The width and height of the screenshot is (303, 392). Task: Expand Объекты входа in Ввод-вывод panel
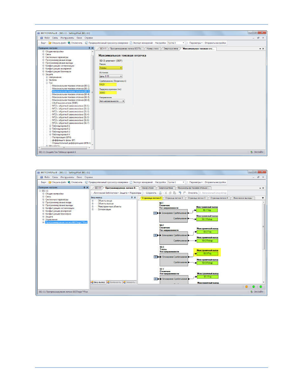click(93, 201)
